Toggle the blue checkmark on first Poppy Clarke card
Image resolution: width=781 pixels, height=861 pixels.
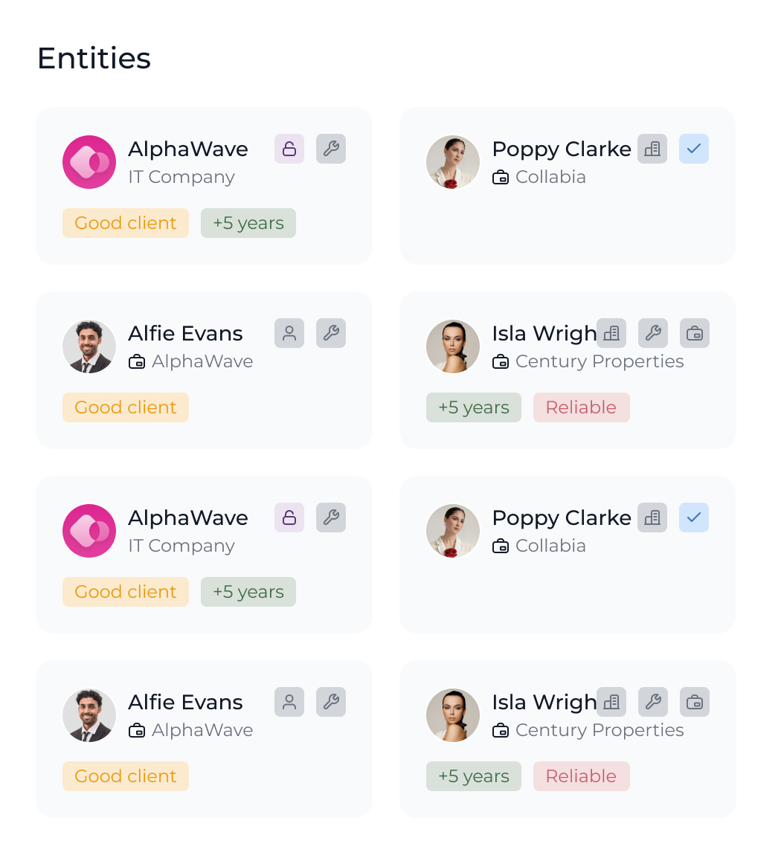click(x=694, y=149)
